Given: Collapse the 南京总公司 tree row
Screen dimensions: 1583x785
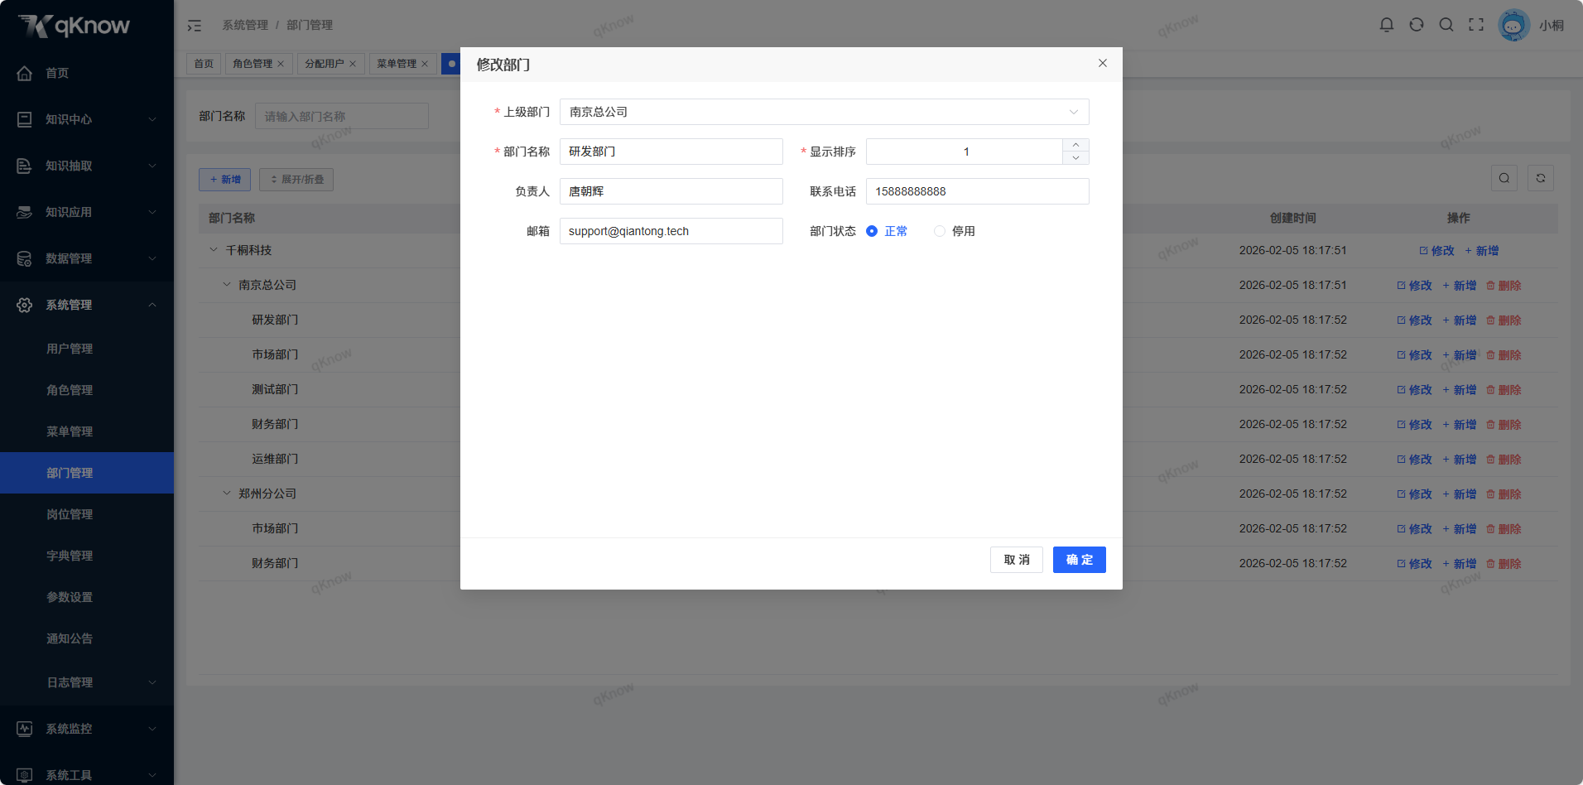Looking at the screenshot, I should (227, 284).
